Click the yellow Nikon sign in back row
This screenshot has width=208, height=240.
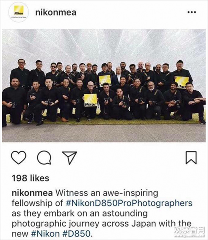point(105,81)
